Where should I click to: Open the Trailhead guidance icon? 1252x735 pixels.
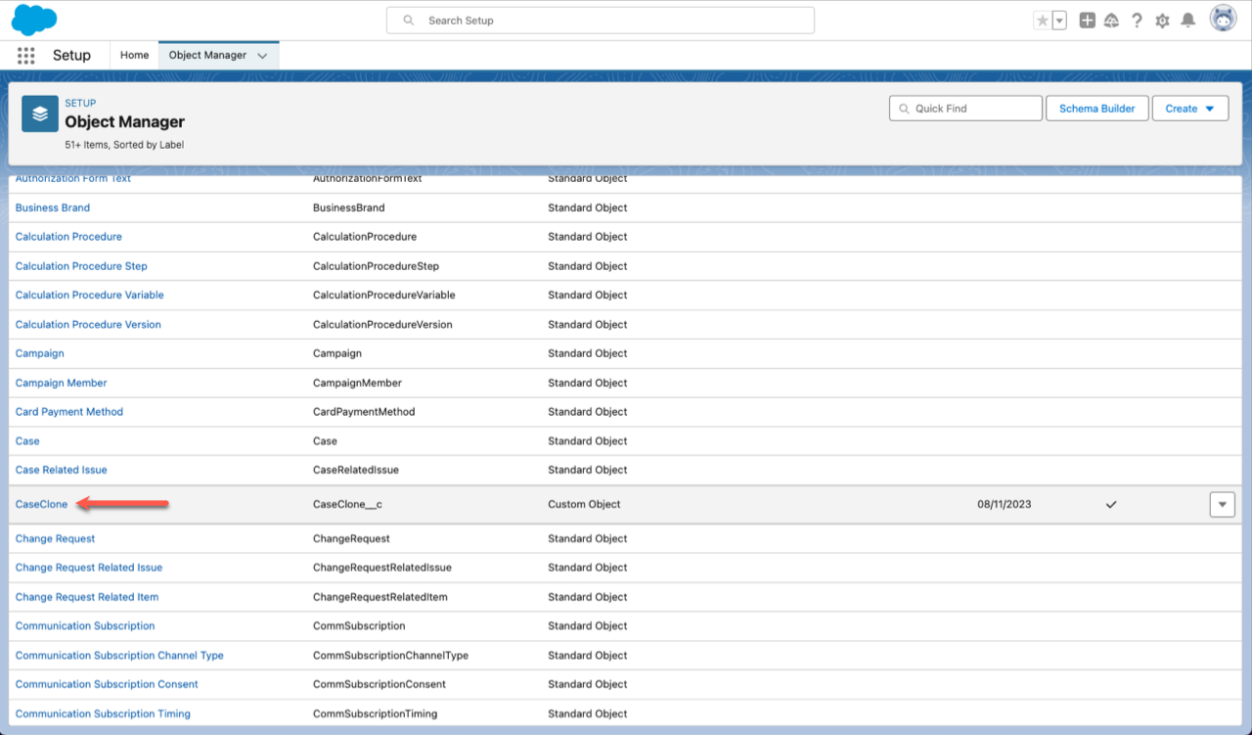click(x=1111, y=21)
